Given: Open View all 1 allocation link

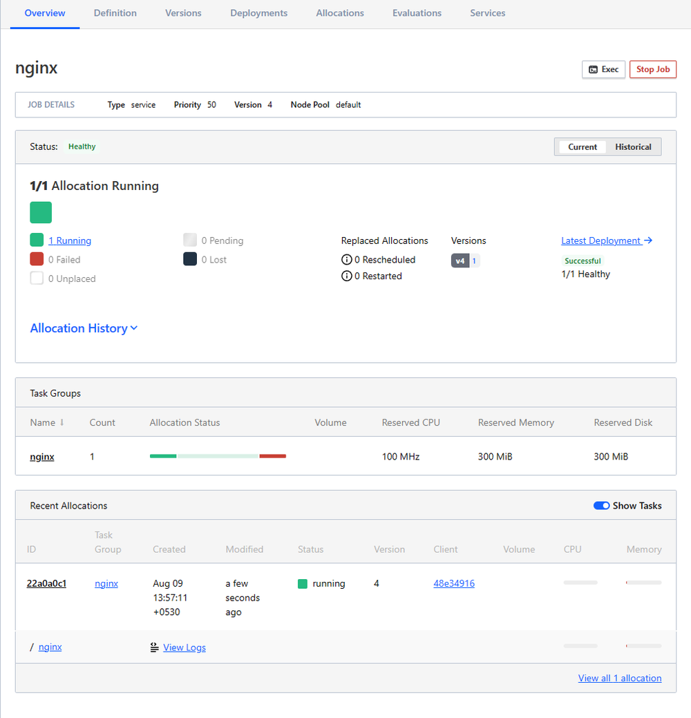Looking at the screenshot, I should [620, 678].
